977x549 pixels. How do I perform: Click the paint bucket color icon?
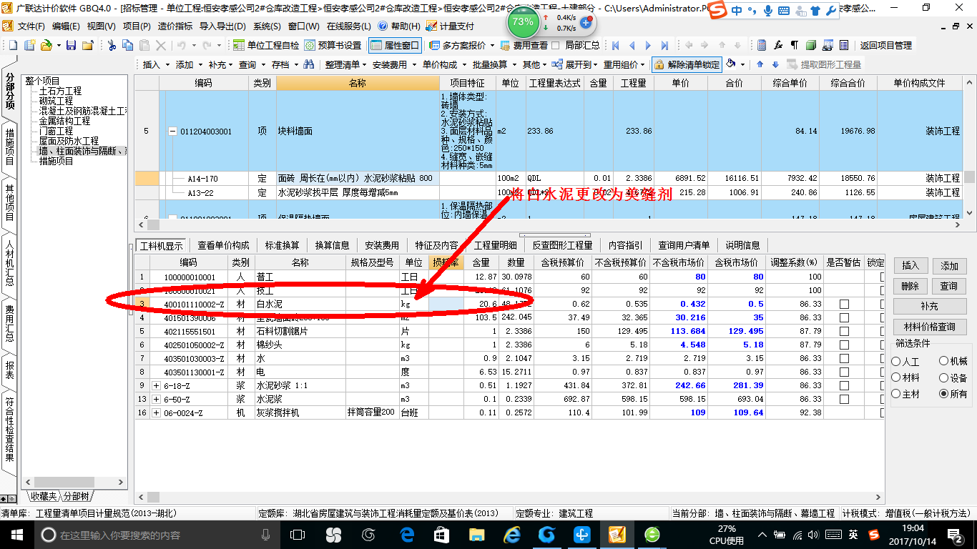tap(731, 64)
